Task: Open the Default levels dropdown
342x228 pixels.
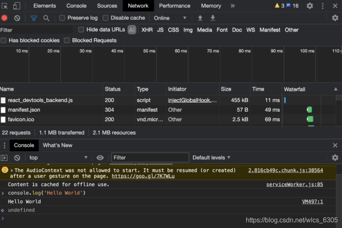Action: coord(211,157)
